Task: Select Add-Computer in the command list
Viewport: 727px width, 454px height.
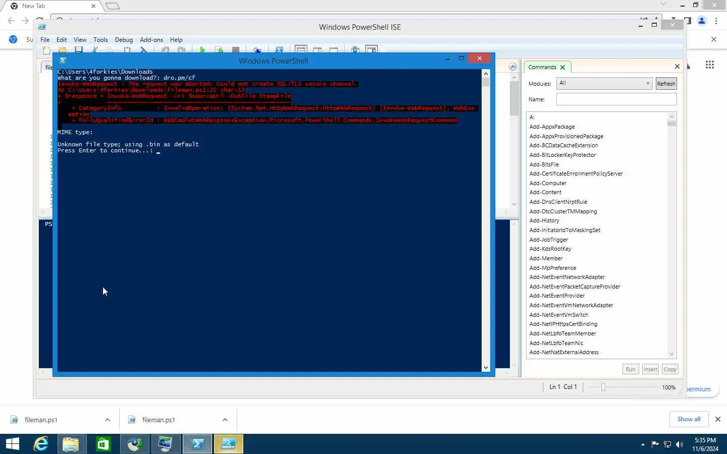Action: click(548, 183)
